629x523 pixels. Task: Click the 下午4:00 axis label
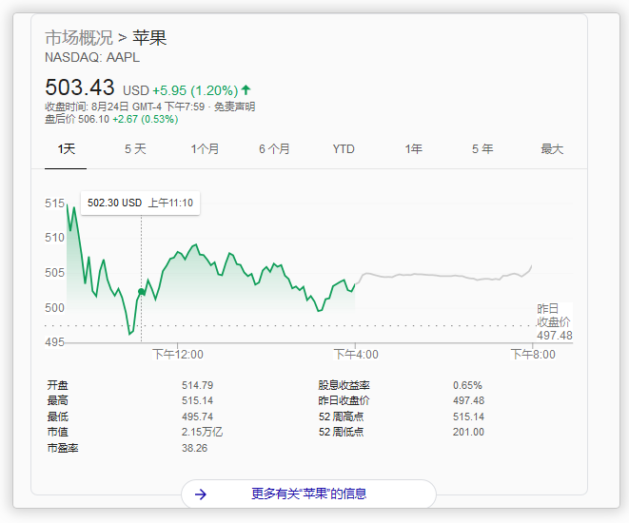[x=356, y=355]
